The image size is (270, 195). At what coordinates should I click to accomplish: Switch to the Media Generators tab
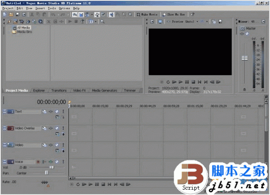click(104, 91)
